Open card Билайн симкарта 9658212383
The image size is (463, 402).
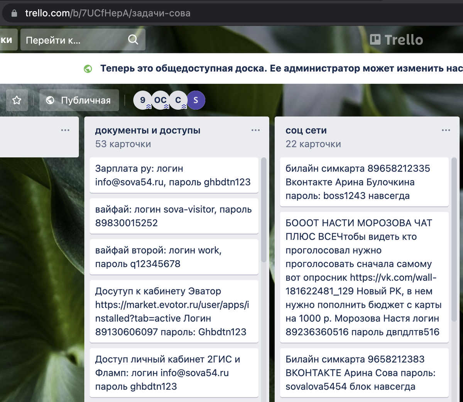pos(364,373)
